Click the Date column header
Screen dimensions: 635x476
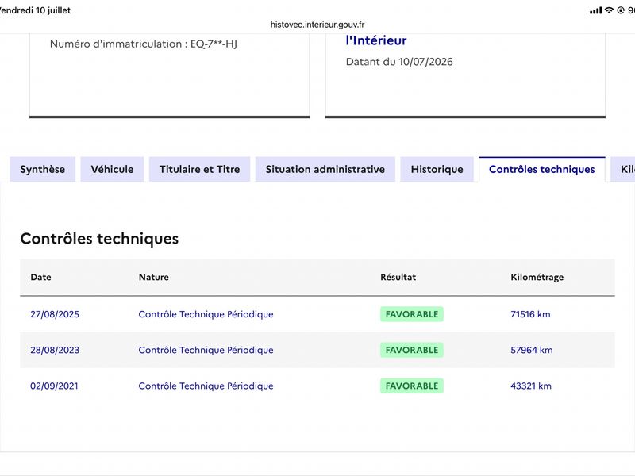coord(41,277)
